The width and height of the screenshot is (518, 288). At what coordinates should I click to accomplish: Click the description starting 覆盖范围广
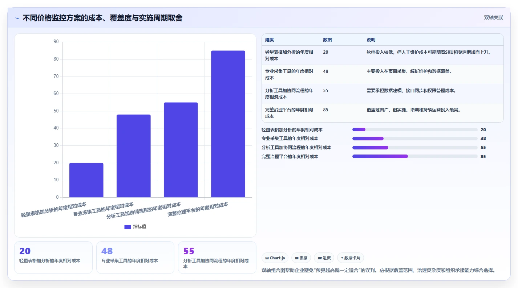[x=414, y=110]
